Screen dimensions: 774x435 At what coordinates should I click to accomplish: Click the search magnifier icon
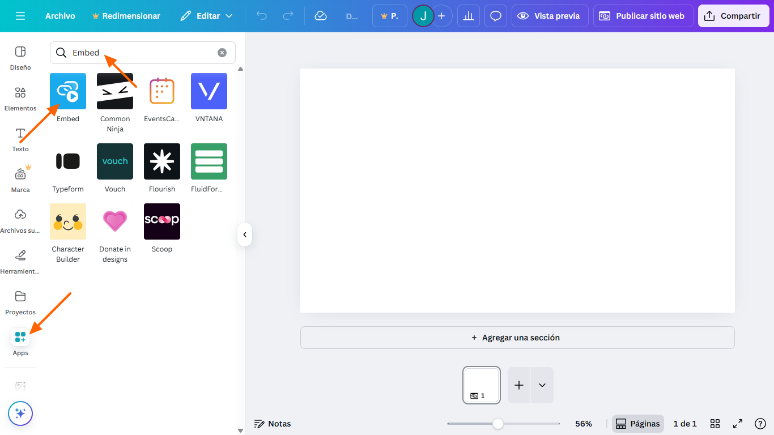point(61,53)
